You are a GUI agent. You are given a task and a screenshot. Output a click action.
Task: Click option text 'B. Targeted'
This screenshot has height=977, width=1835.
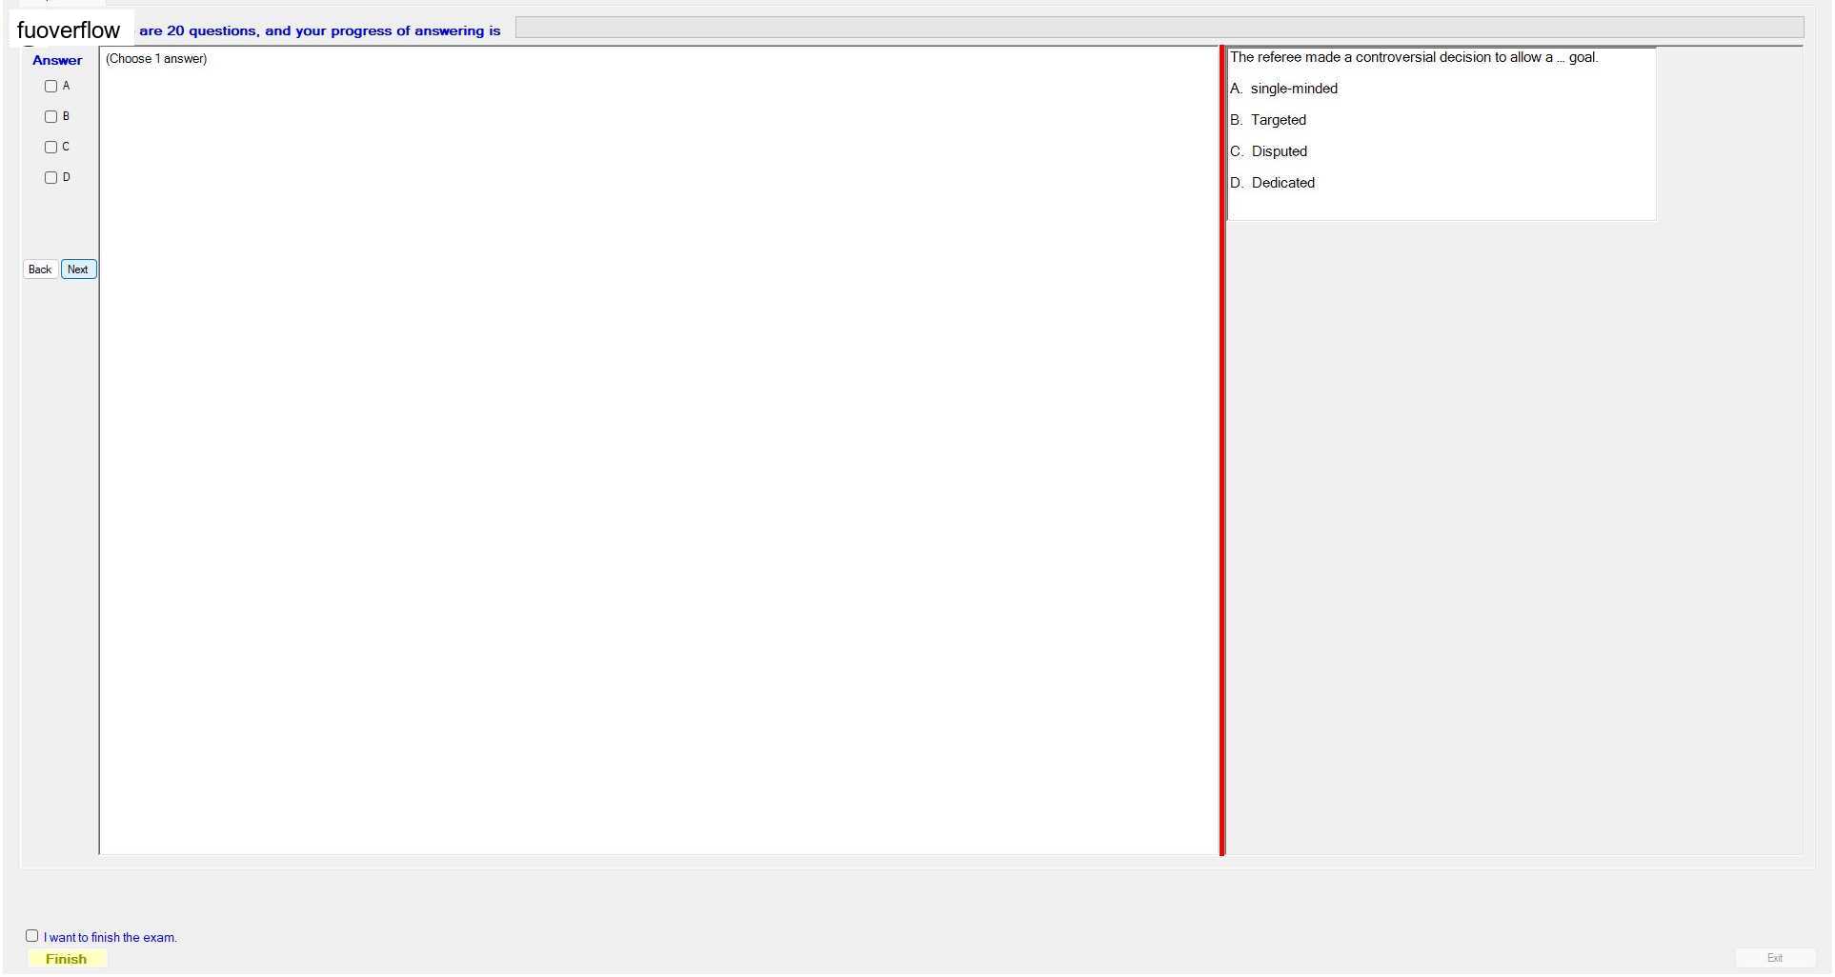[x=1268, y=121]
